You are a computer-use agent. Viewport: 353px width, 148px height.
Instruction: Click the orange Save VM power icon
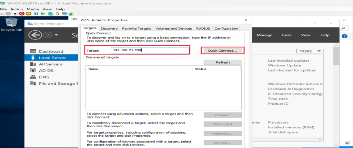[x=28, y=14]
